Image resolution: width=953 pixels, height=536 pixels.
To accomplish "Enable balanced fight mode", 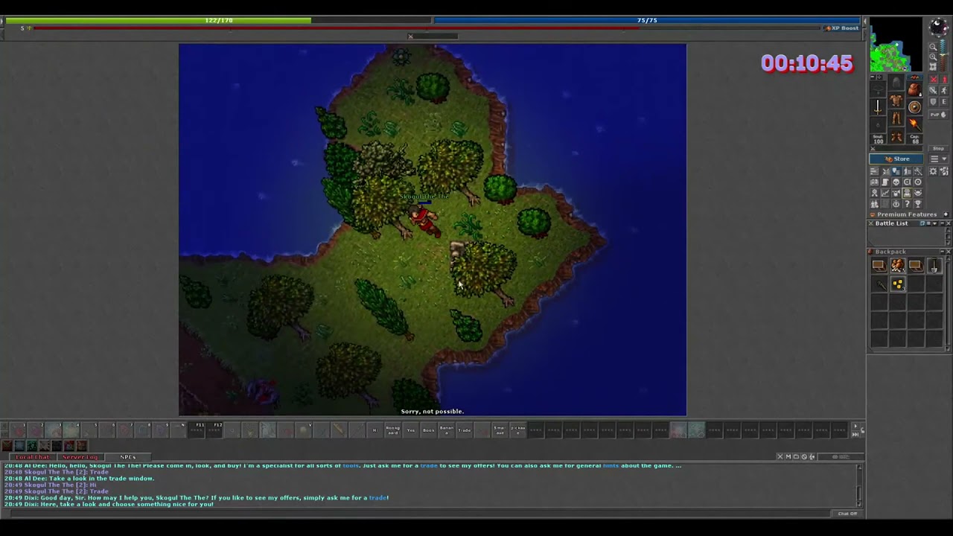I will point(934,90).
